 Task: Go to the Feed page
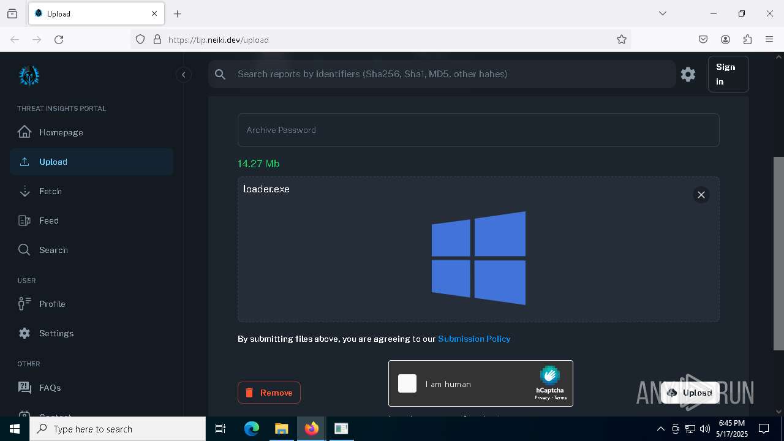(x=91, y=221)
